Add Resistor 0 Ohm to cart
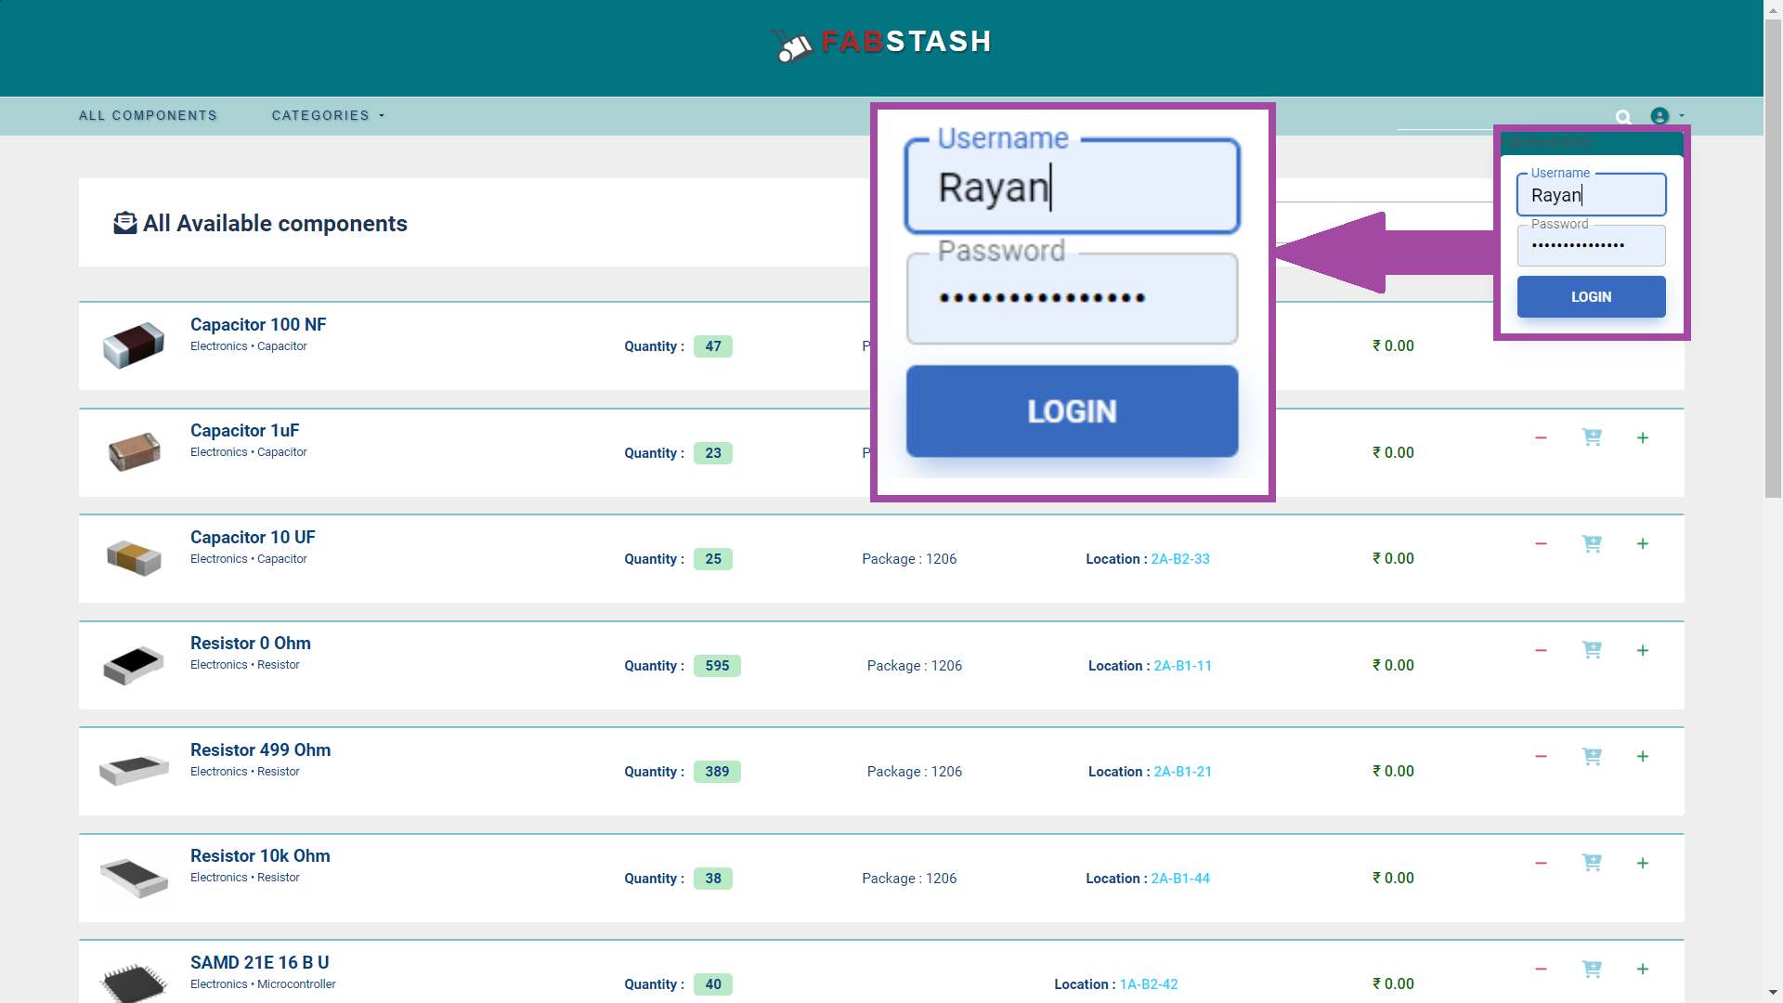Screen dimensions: 1783x1003 coord(1592,650)
